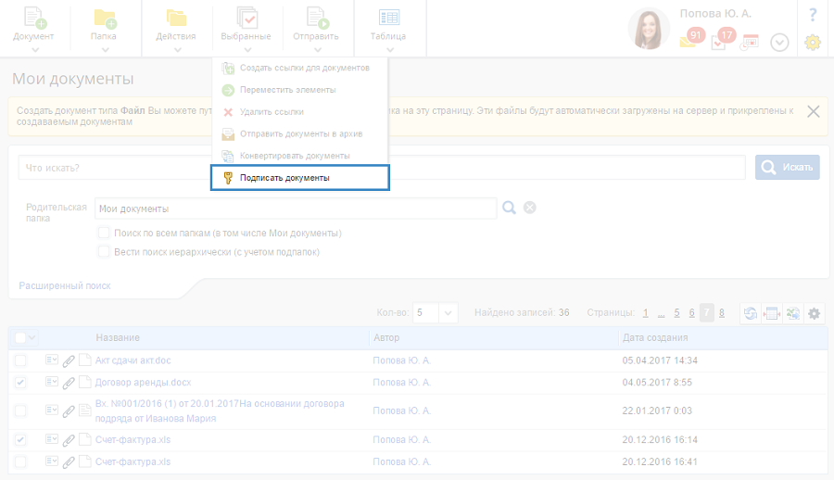
Task: Click the attachment paperclip for Акт сдачи акт.doc
Action: 69,360
